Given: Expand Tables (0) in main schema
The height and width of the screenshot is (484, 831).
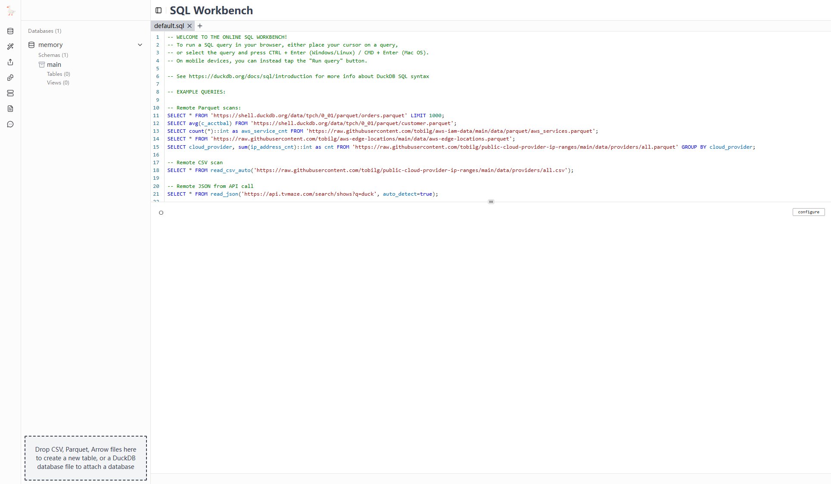Looking at the screenshot, I should [58, 74].
